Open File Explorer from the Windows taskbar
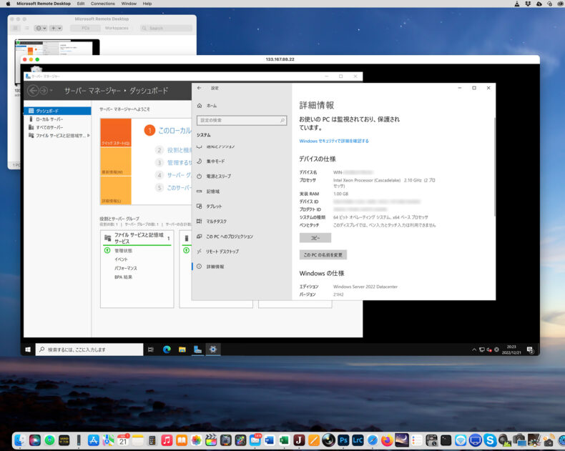 (x=182, y=350)
